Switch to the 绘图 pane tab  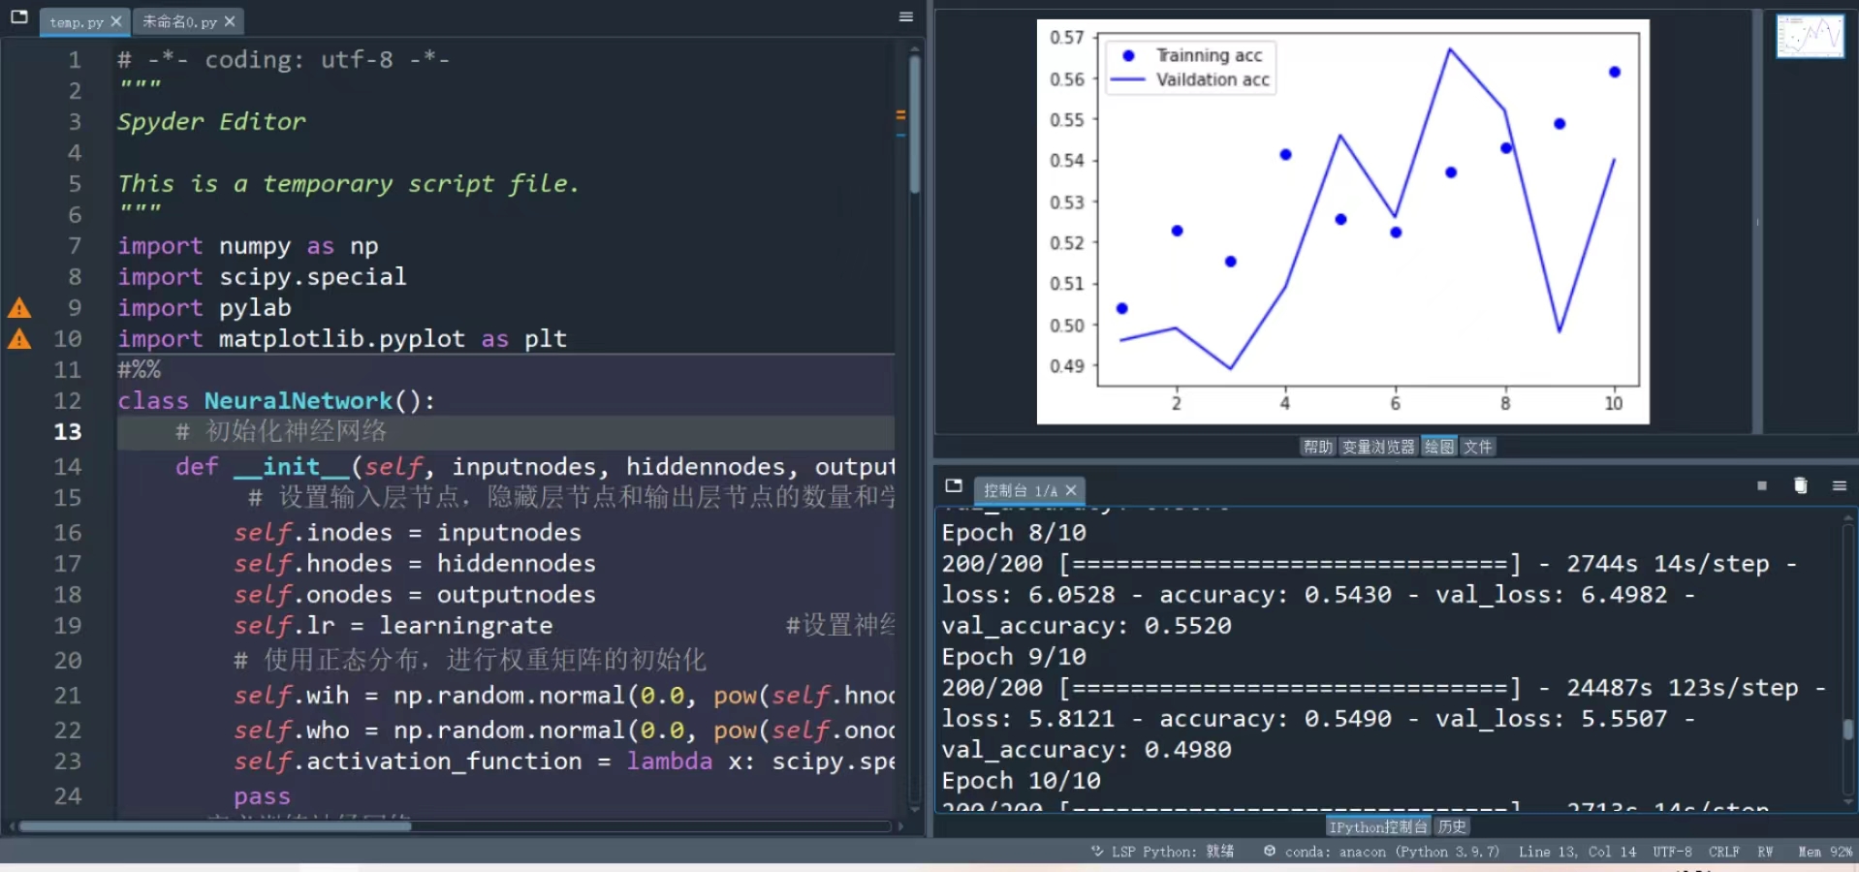pos(1439,447)
